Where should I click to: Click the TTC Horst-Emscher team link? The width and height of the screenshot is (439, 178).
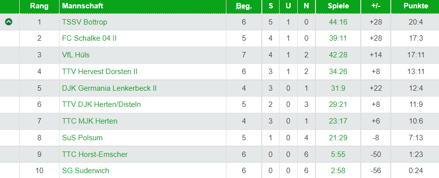[95, 154]
